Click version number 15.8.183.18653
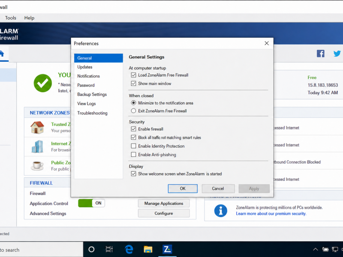 (x=323, y=85)
